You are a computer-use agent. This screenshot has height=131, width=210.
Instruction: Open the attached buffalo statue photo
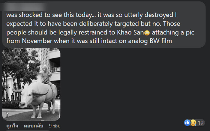(31, 84)
